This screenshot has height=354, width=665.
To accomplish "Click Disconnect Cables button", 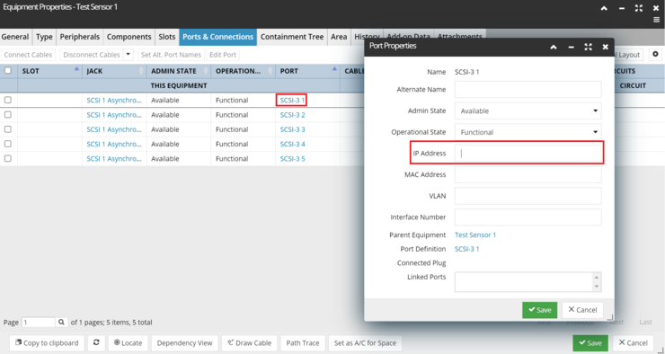I will (x=92, y=55).
